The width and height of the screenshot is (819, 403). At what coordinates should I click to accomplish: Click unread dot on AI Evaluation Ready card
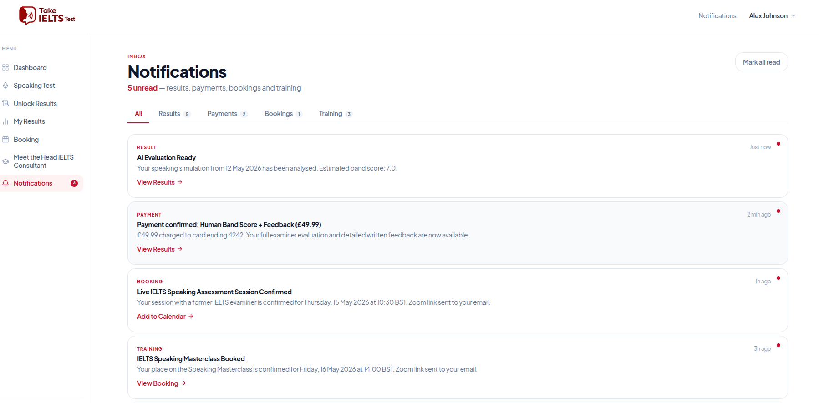pos(778,144)
